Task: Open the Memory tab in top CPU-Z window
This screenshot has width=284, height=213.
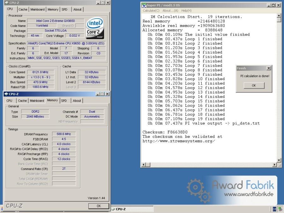Action: pyautogui.click(x=53, y=9)
